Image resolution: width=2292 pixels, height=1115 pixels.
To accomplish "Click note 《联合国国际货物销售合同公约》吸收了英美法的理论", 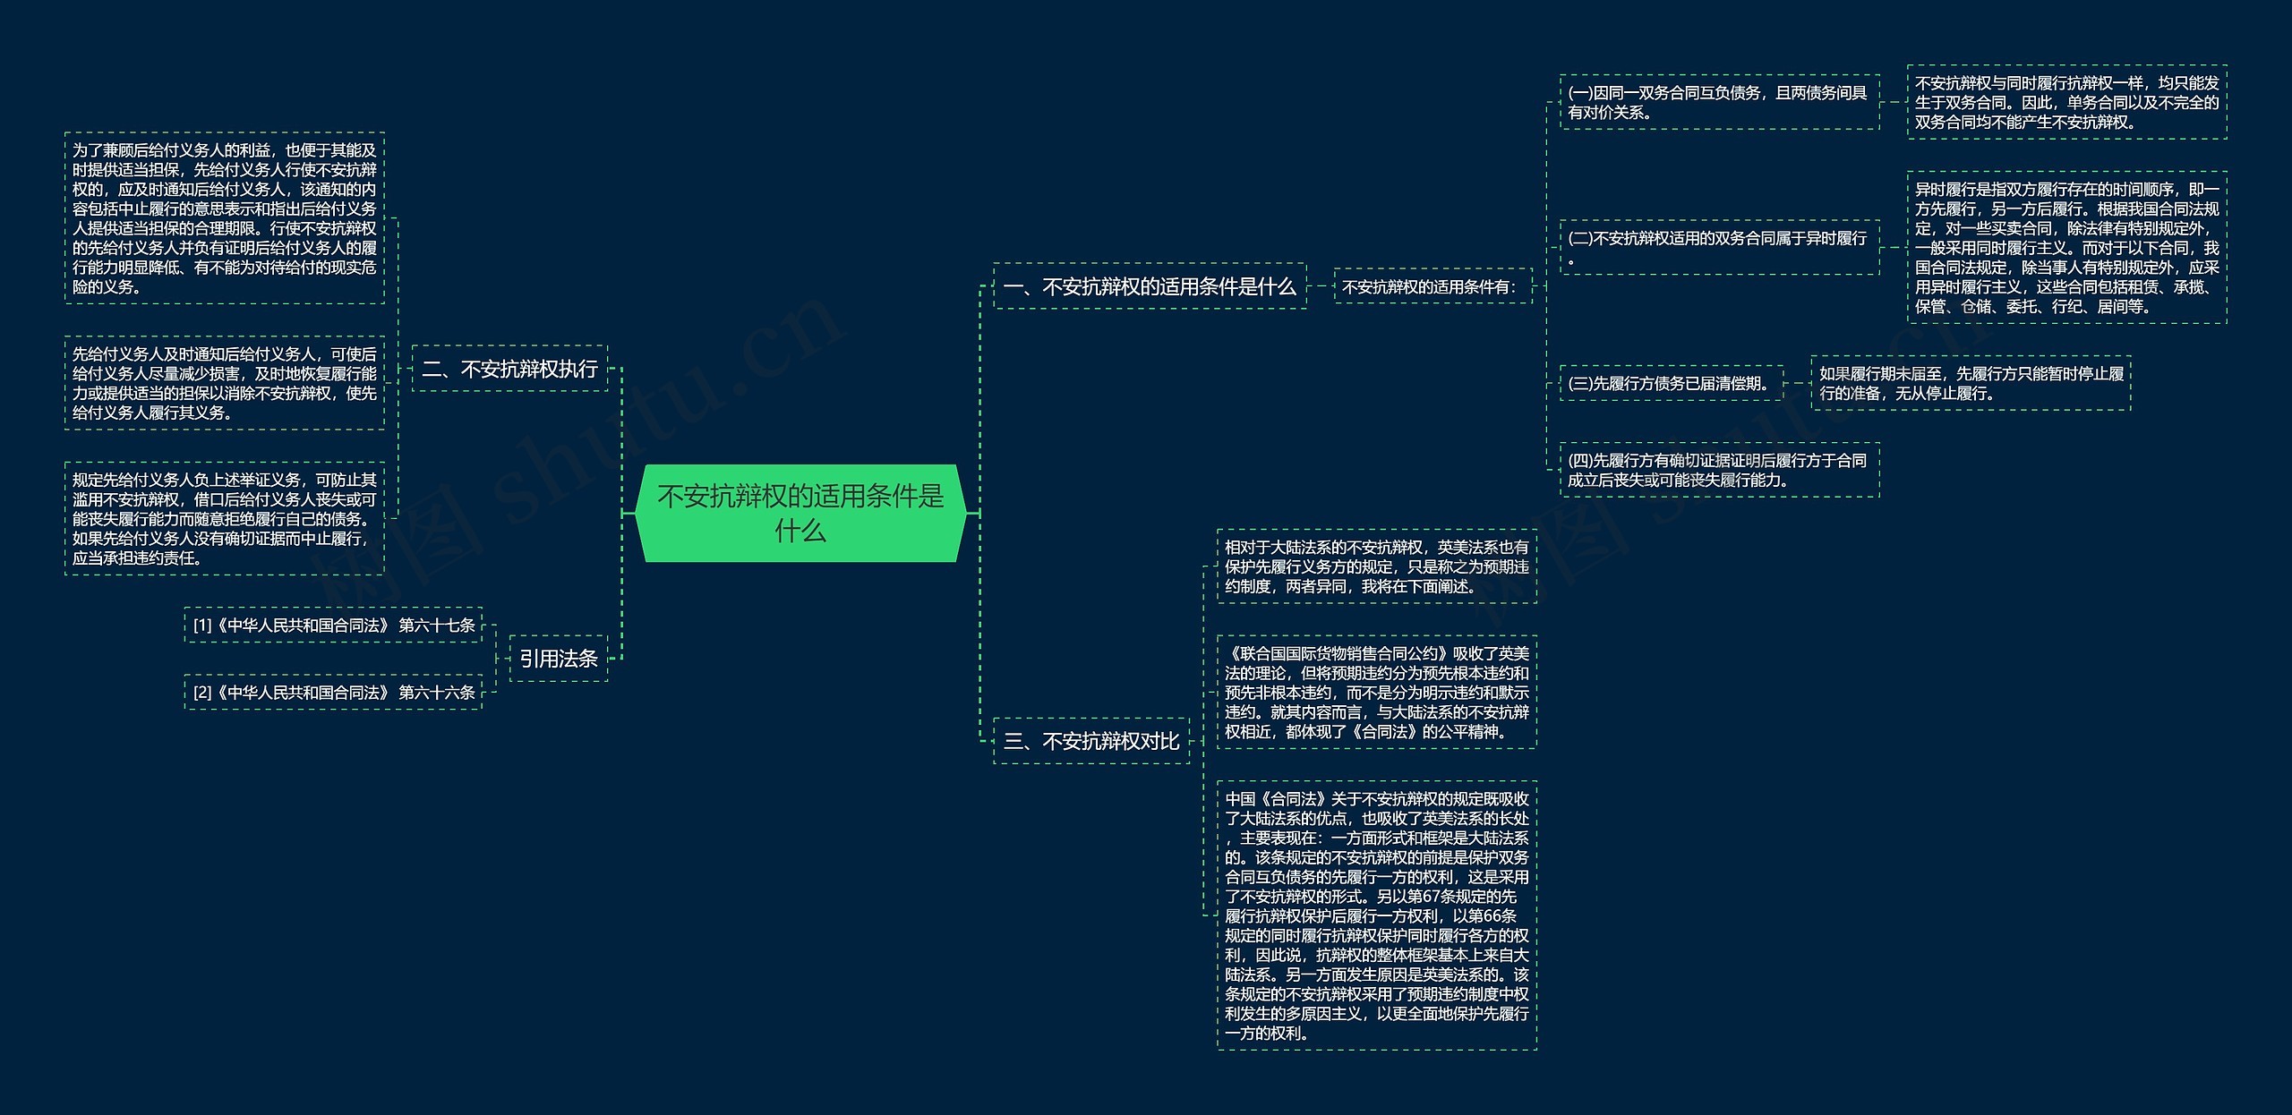I will click(1377, 692).
